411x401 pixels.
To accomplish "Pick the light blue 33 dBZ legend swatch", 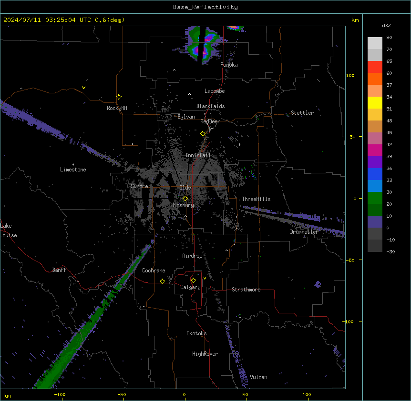I will (375, 186).
